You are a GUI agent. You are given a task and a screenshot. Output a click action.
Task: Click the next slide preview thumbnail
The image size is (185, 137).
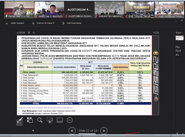pos(180,38)
